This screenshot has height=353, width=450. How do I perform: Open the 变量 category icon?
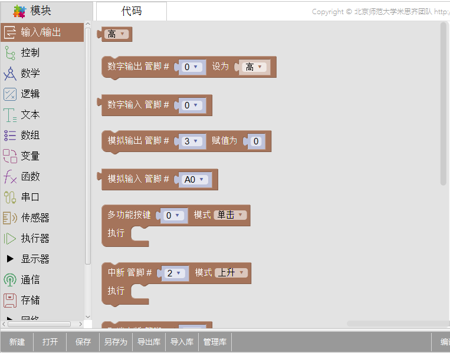[x=10, y=156]
